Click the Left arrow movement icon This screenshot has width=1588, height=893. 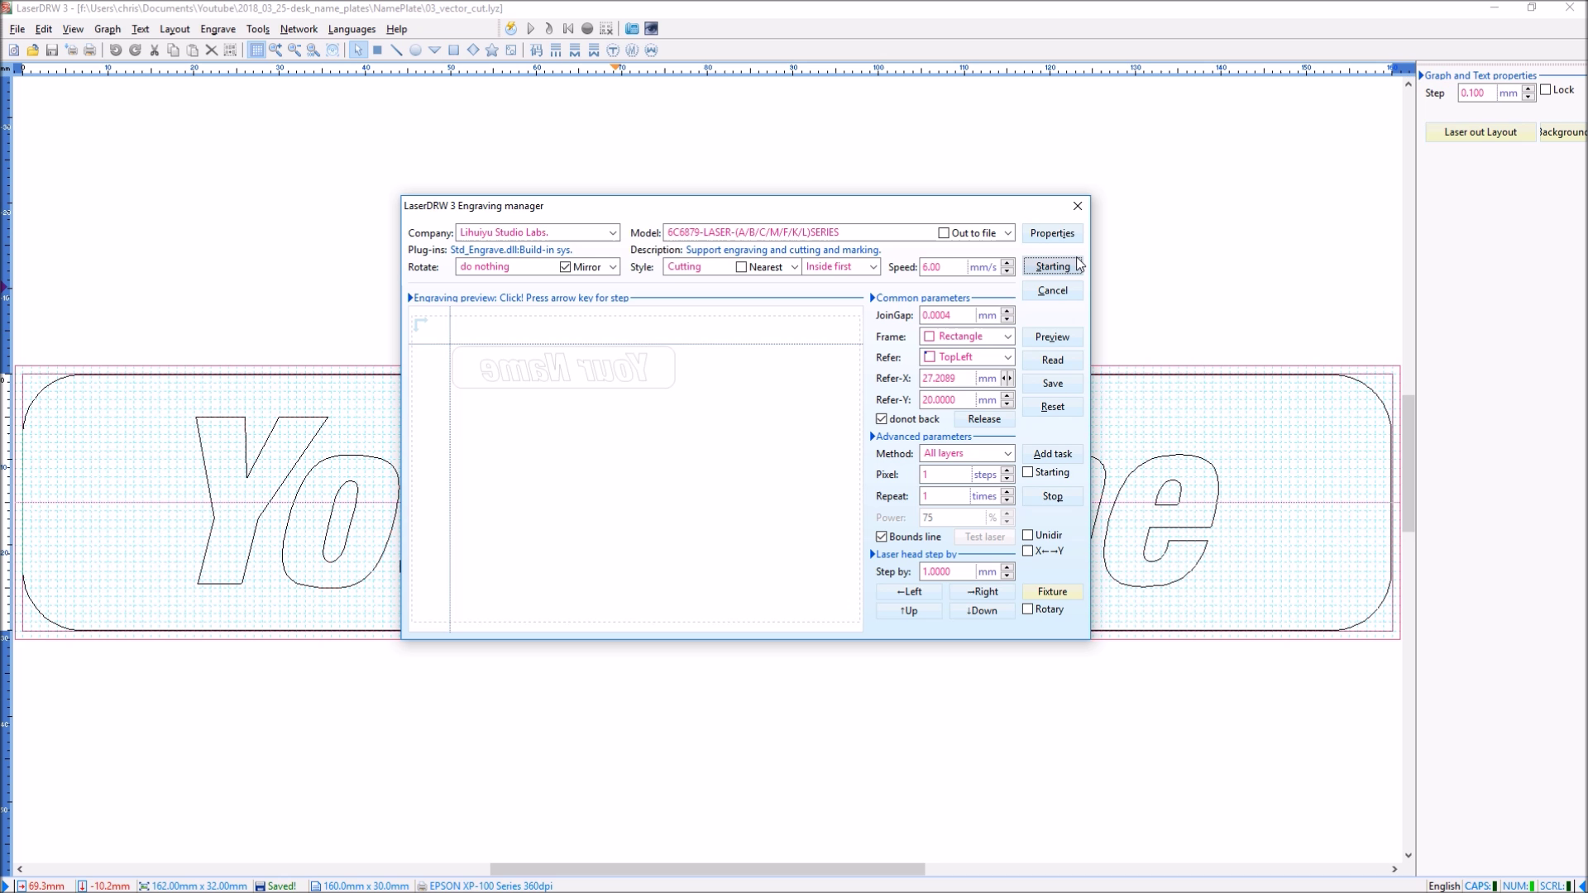(908, 590)
